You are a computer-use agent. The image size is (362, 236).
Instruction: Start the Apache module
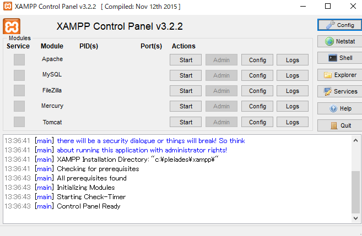click(186, 60)
